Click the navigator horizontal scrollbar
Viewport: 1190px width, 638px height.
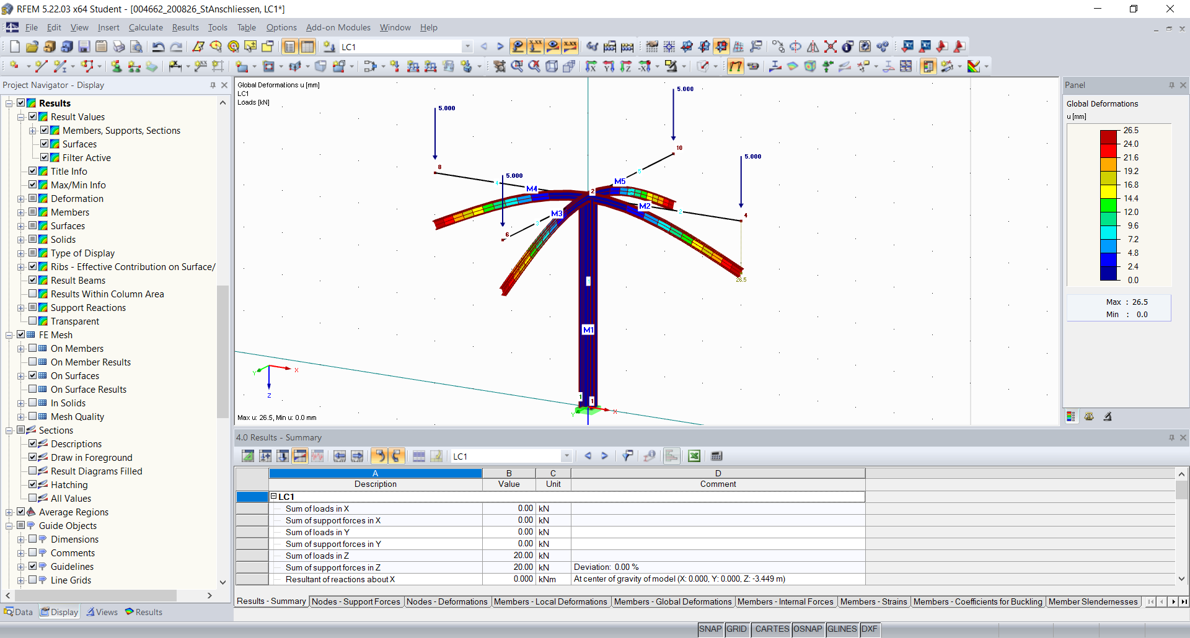coord(95,595)
